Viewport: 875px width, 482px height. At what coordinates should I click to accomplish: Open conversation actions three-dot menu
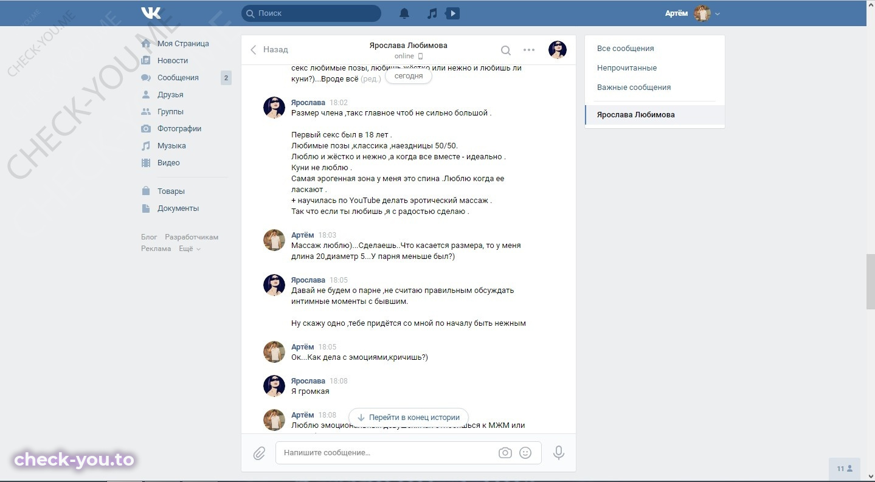(x=529, y=50)
